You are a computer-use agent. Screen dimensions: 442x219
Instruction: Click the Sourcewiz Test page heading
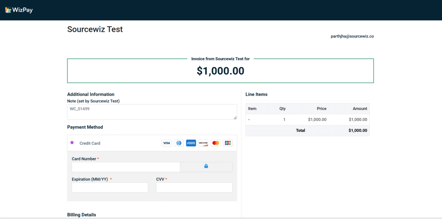click(95, 29)
